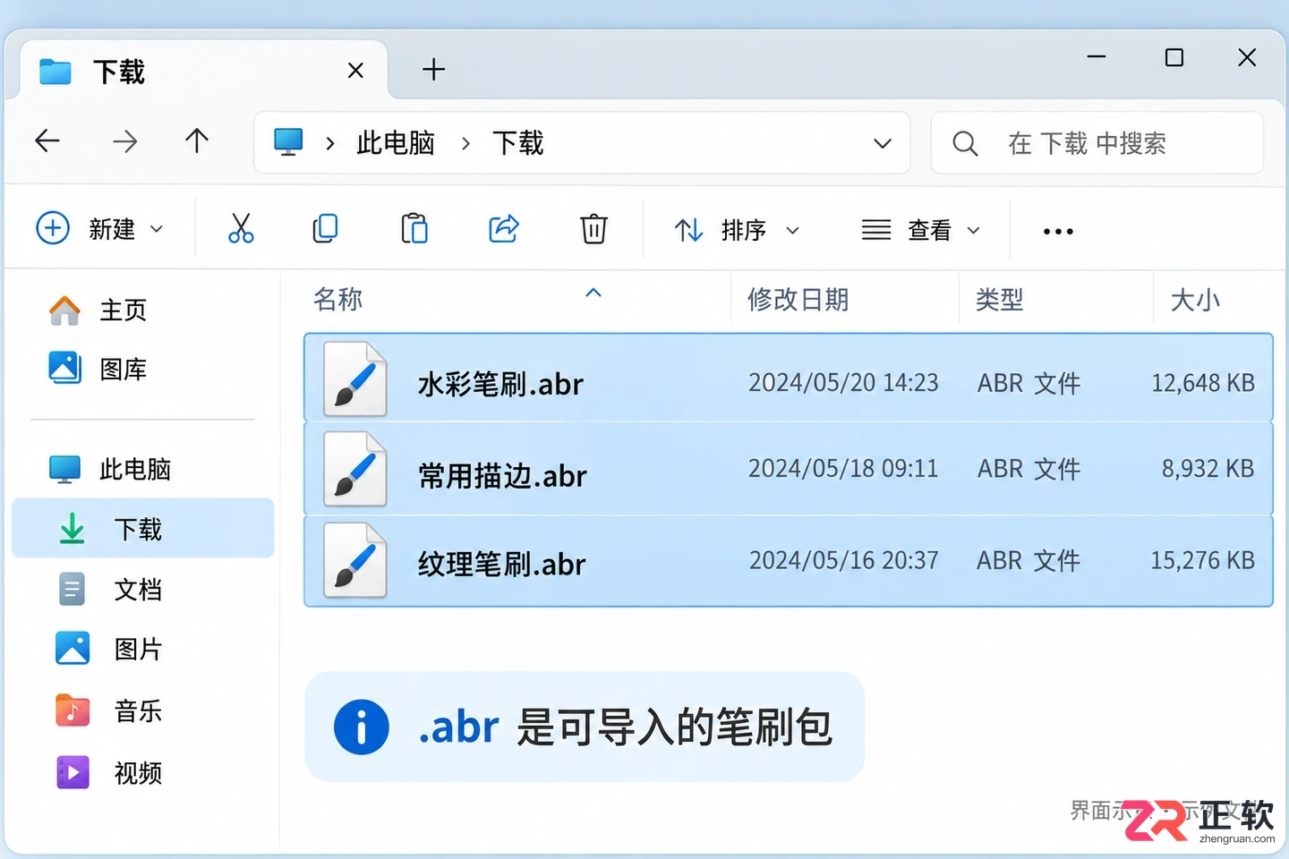Click file name 水彩笔刷.abr
The height and width of the screenshot is (859, 1289).
(500, 384)
